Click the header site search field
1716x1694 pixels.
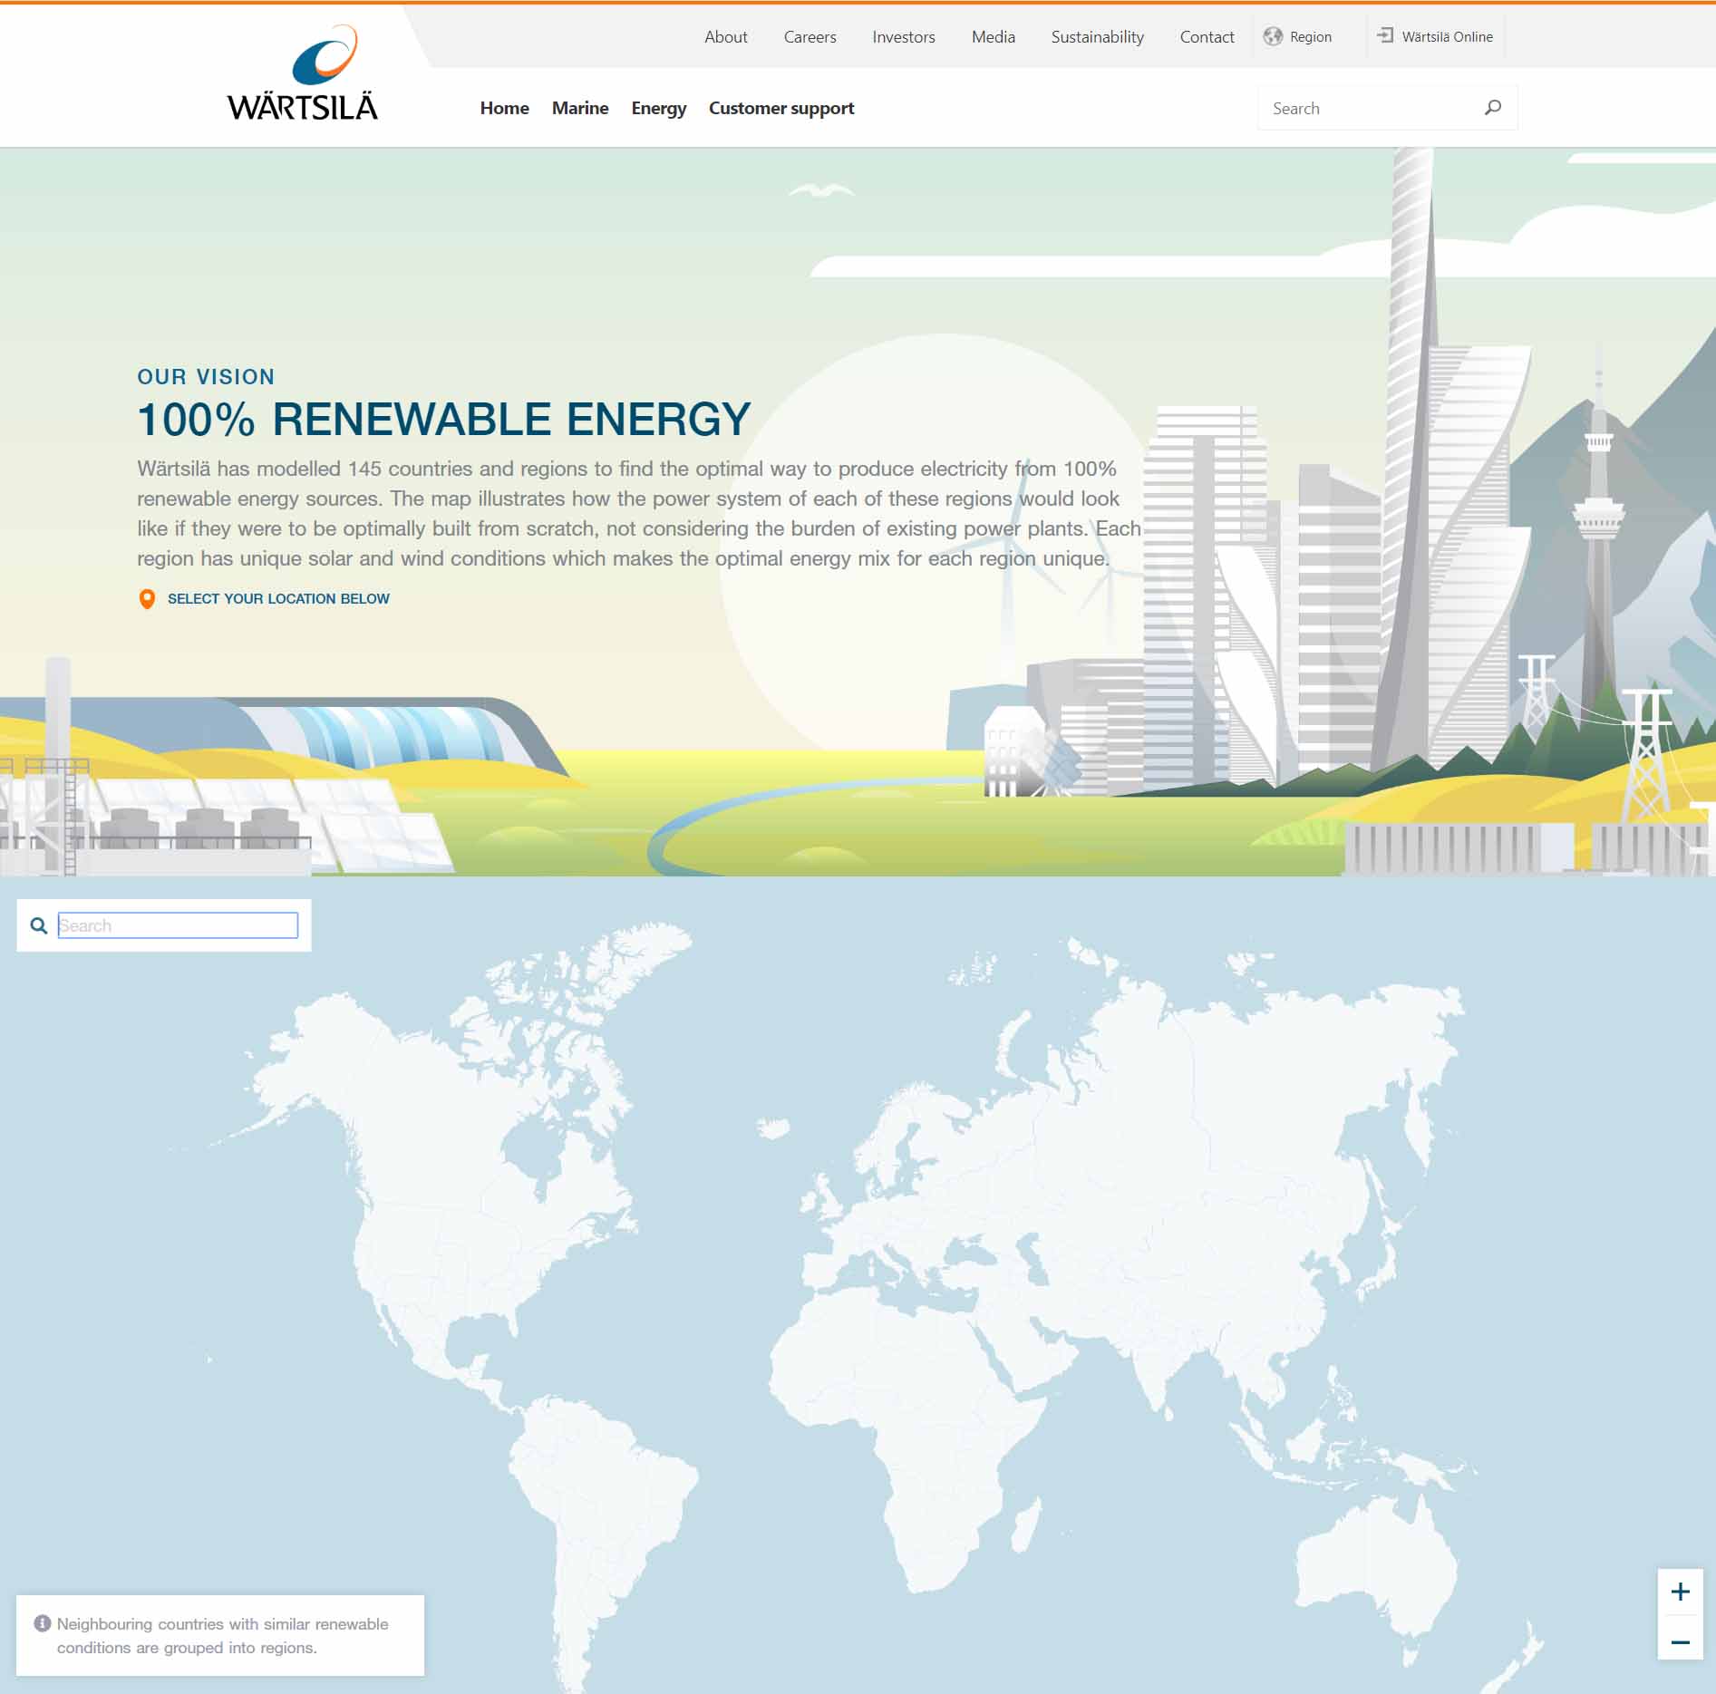coord(1369,109)
